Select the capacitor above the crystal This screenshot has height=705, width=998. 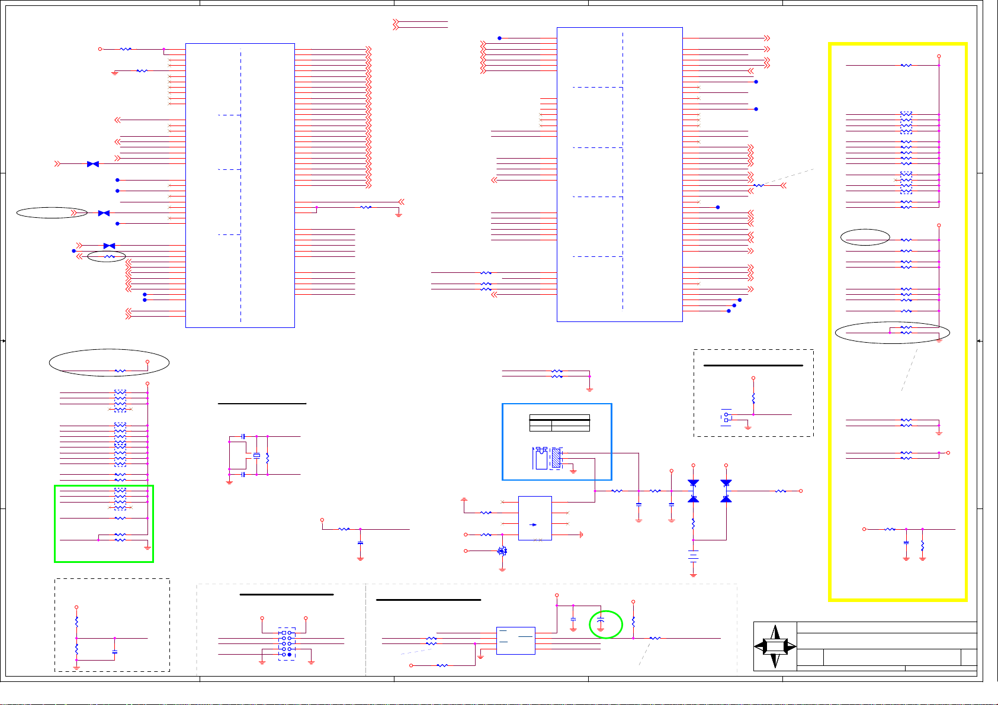click(x=243, y=436)
